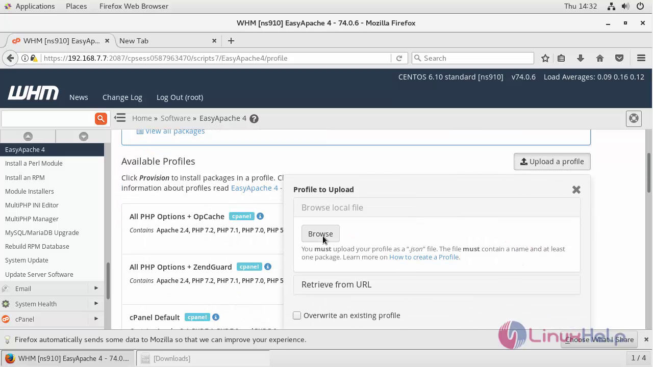Viewport: 653px width, 367px height.
Task: Open Change Log in WHM header
Action: 122,97
